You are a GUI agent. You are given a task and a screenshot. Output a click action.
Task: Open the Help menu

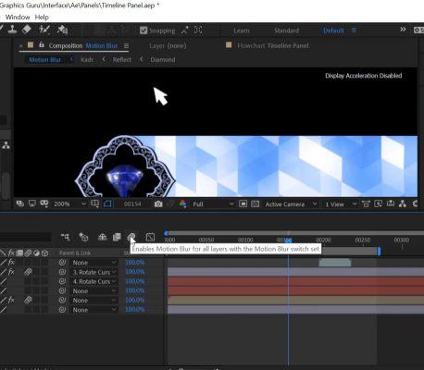coord(42,17)
